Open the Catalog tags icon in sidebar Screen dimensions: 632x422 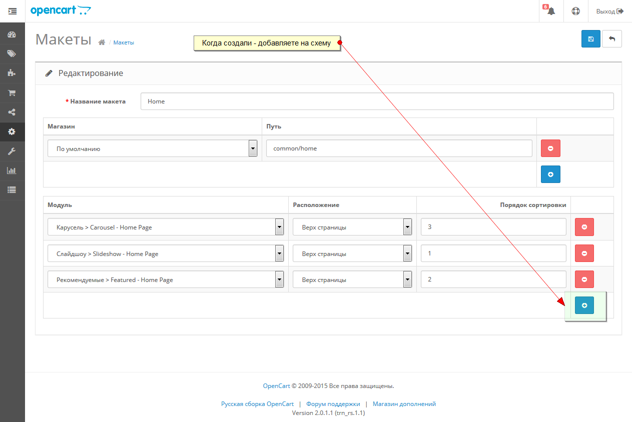pos(12,54)
